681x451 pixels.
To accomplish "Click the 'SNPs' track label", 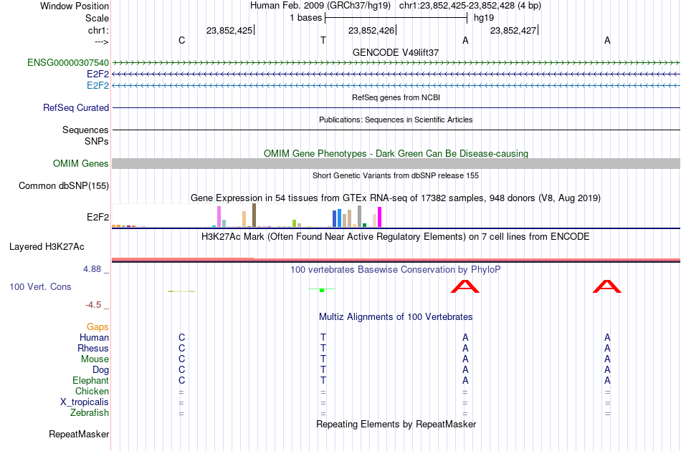I will 97,141.
